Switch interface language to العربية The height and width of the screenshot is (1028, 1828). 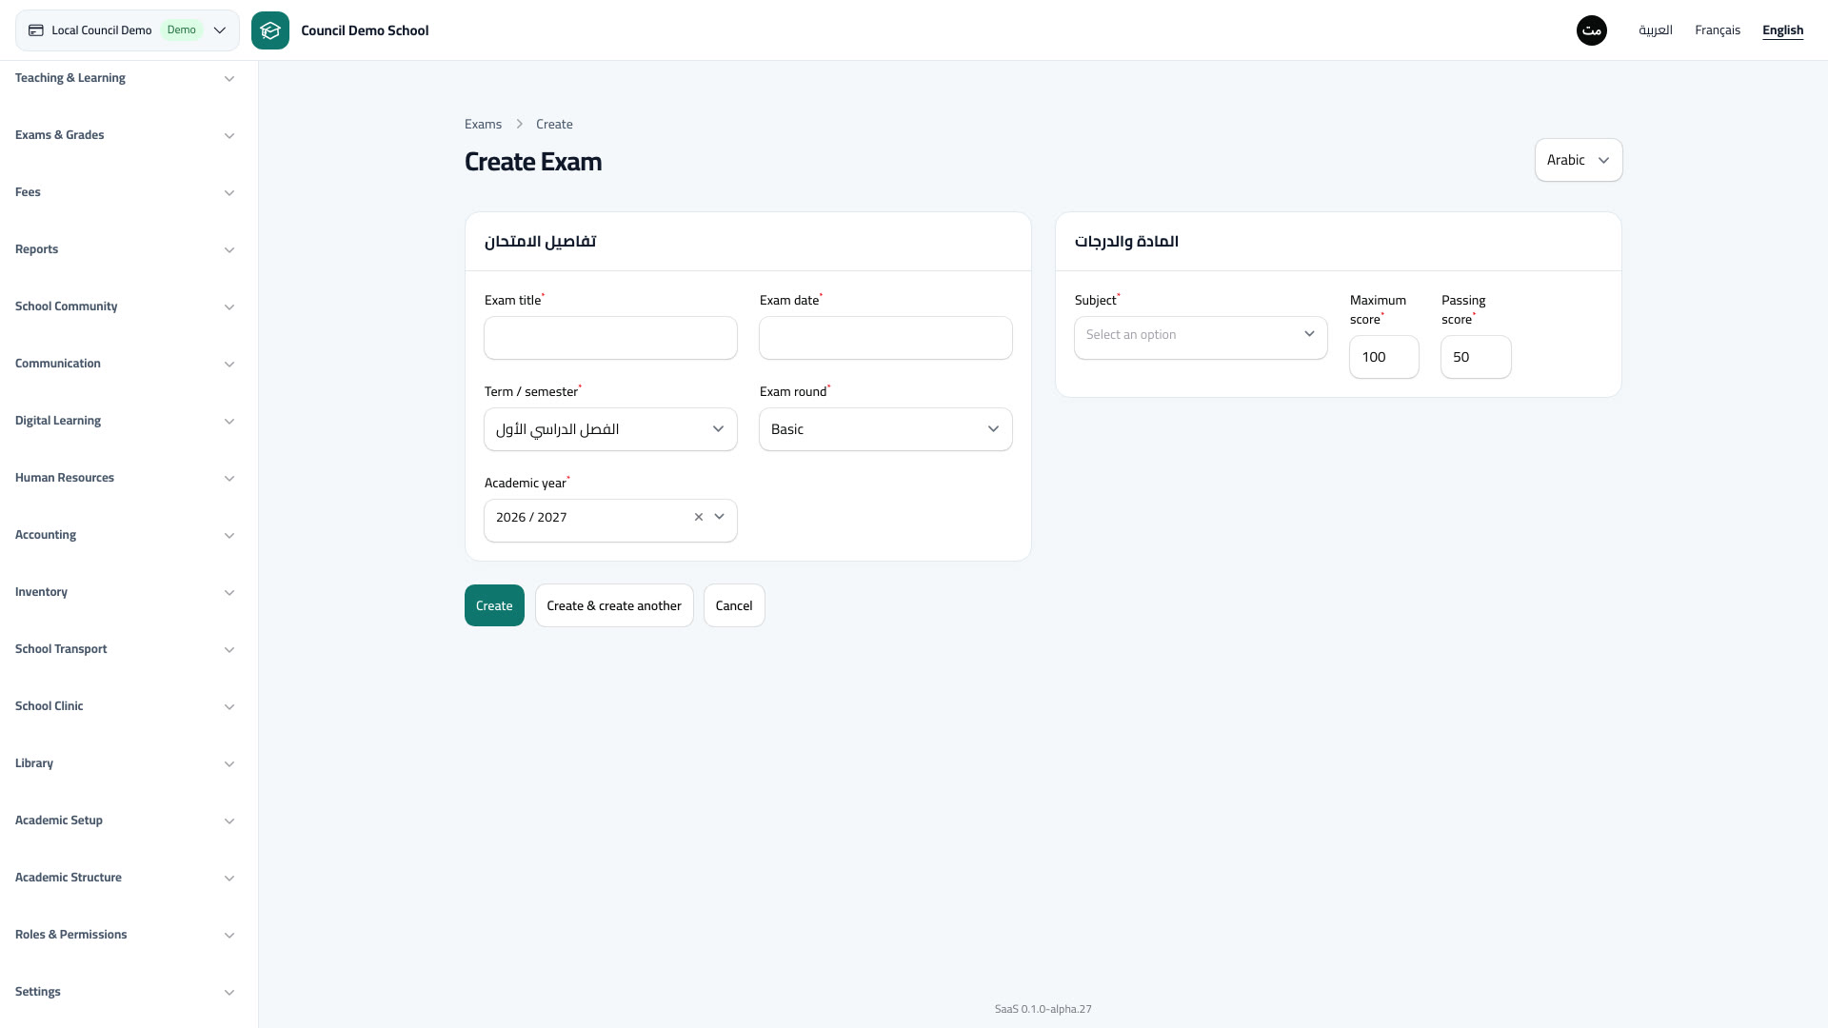pyautogui.click(x=1656, y=30)
